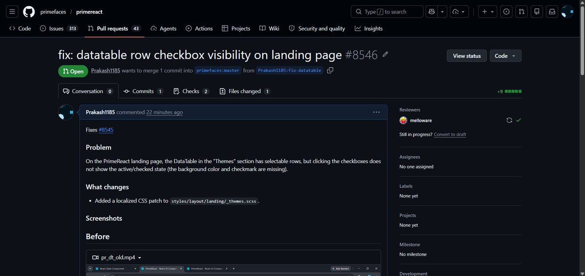Open the plus Create new dropdown

[x=487, y=11]
